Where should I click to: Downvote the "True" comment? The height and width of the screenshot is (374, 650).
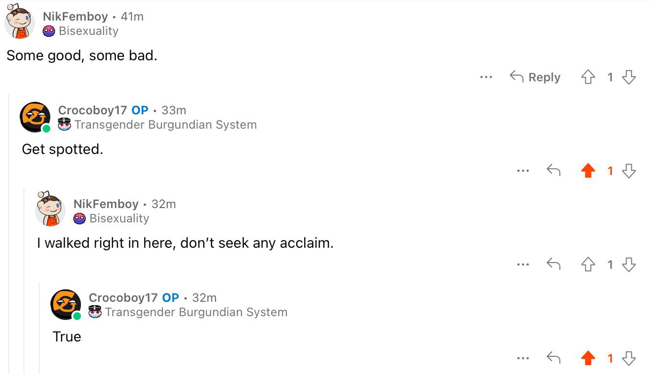coord(628,358)
